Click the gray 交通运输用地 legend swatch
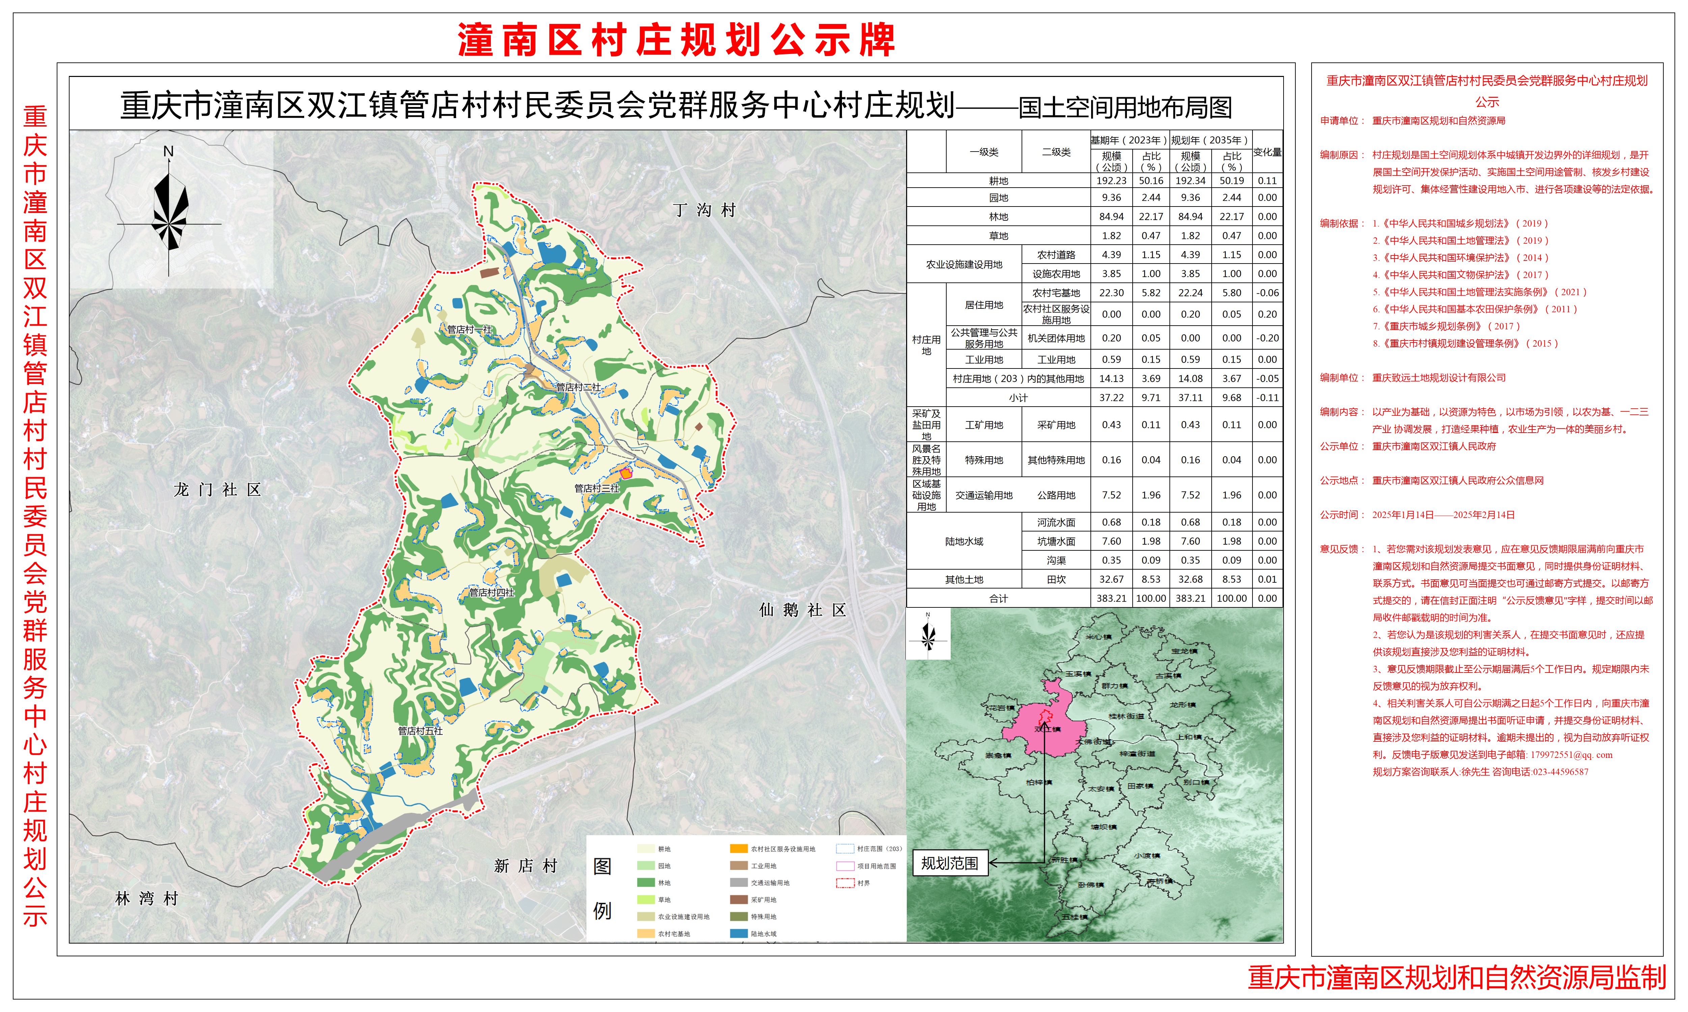 click(739, 883)
